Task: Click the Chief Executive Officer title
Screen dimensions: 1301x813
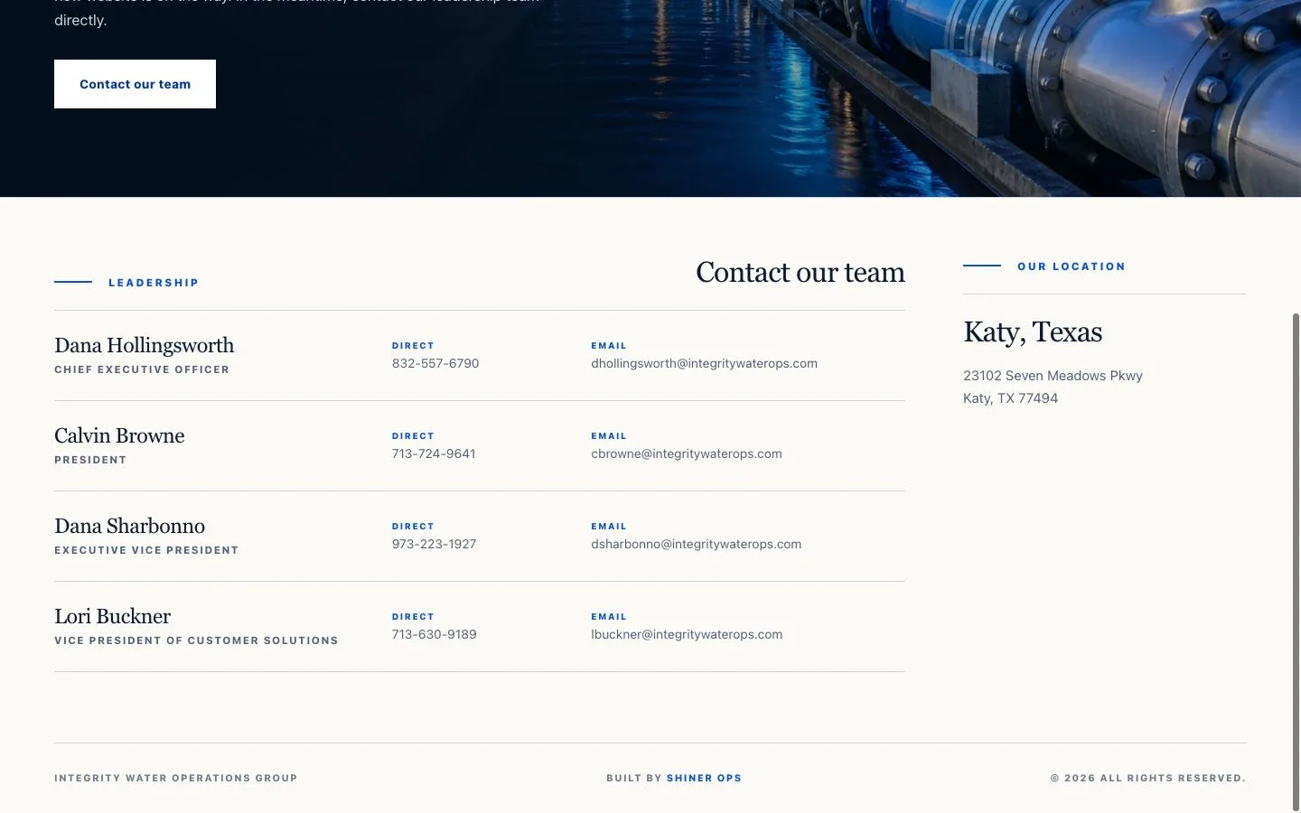Action: (142, 369)
